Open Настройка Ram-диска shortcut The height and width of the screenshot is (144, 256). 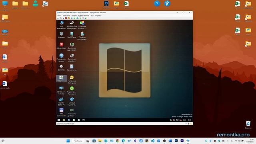[72, 80]
